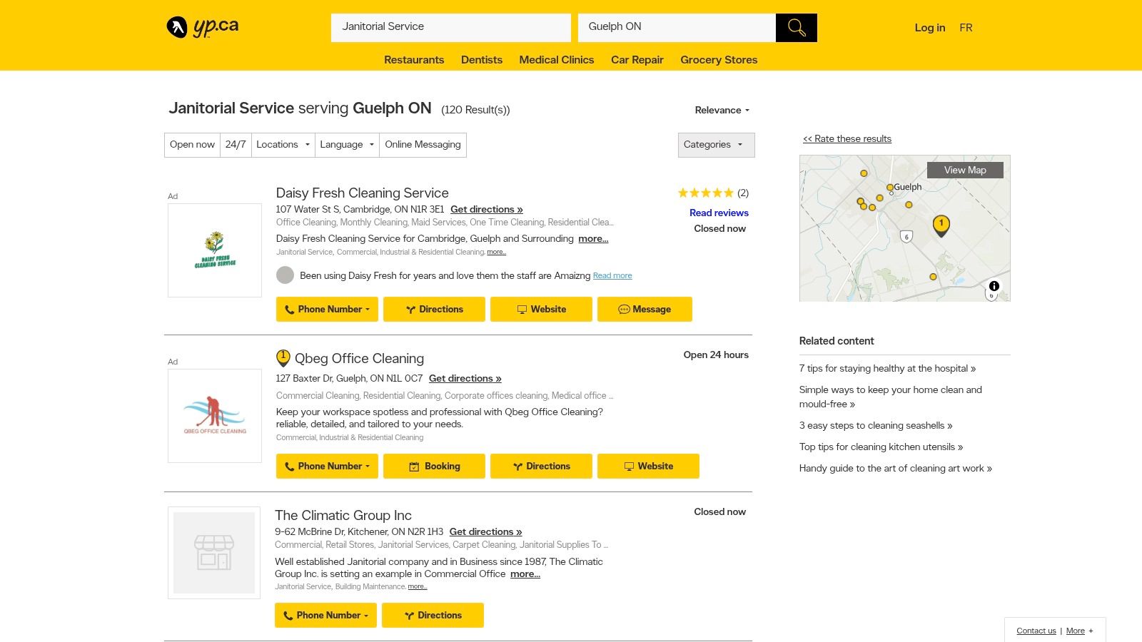Expand the More footer menu

1080,631
